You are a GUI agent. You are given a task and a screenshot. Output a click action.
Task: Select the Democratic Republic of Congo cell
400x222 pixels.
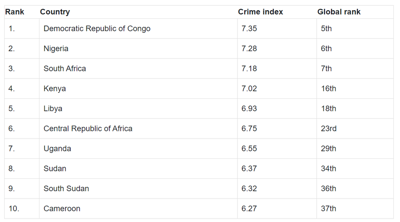(138, 28)
